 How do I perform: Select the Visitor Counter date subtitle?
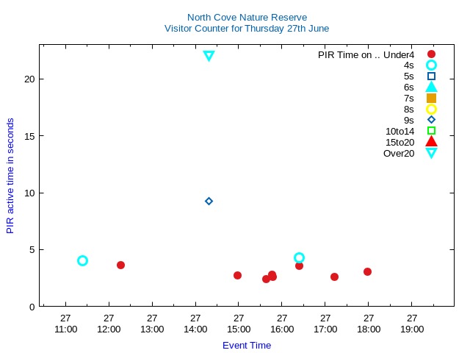click(x=247, y=28)
